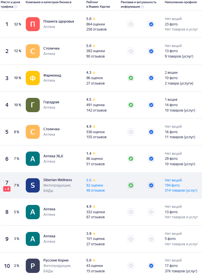Click the 258 отзывов text
202x278 pixels.
pos(96,30)
